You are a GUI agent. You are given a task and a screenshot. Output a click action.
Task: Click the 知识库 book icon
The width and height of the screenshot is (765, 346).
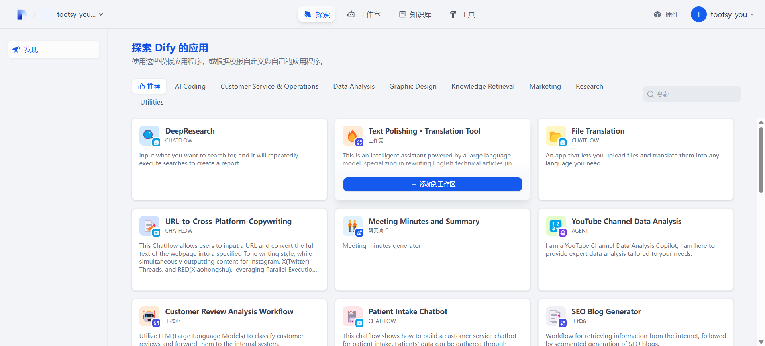pyautogui.click(x=402, y=14)
